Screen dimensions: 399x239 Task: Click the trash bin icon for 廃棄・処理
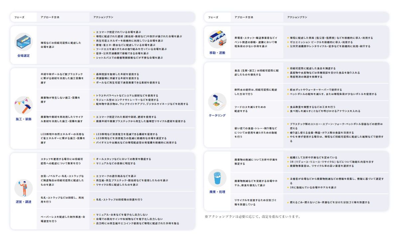pos(217,179)
